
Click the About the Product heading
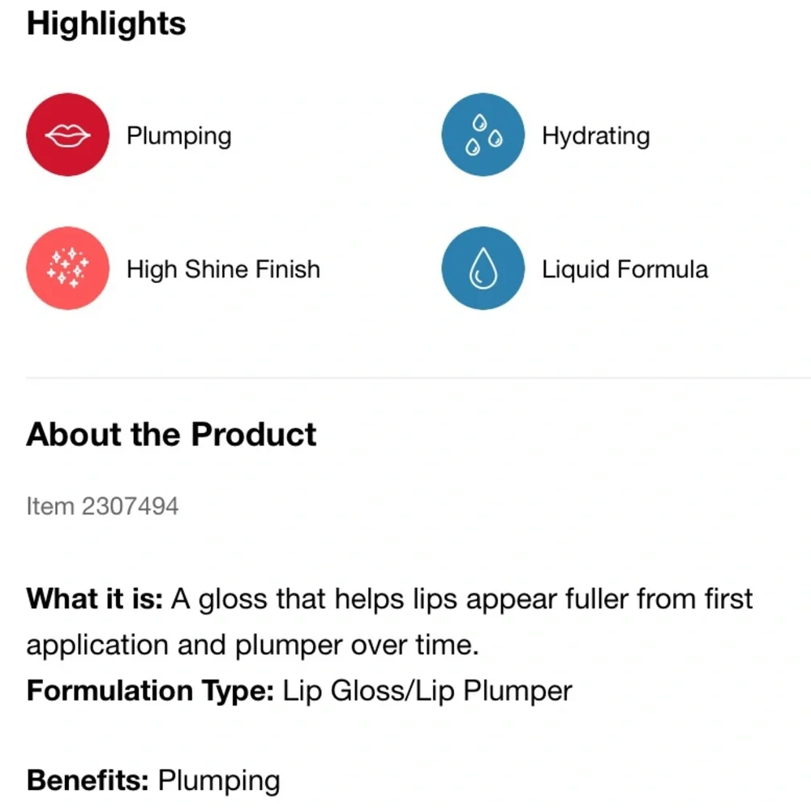click(171, 434)
